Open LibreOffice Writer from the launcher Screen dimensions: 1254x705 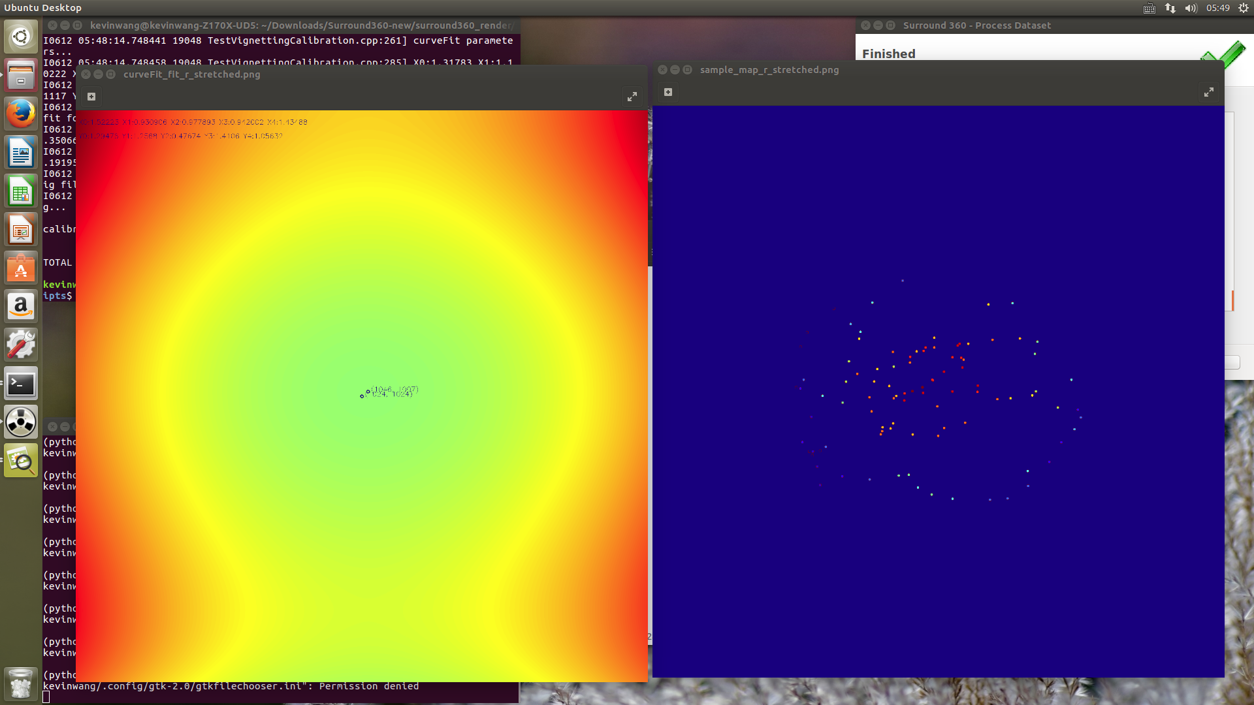click(20, 152)
